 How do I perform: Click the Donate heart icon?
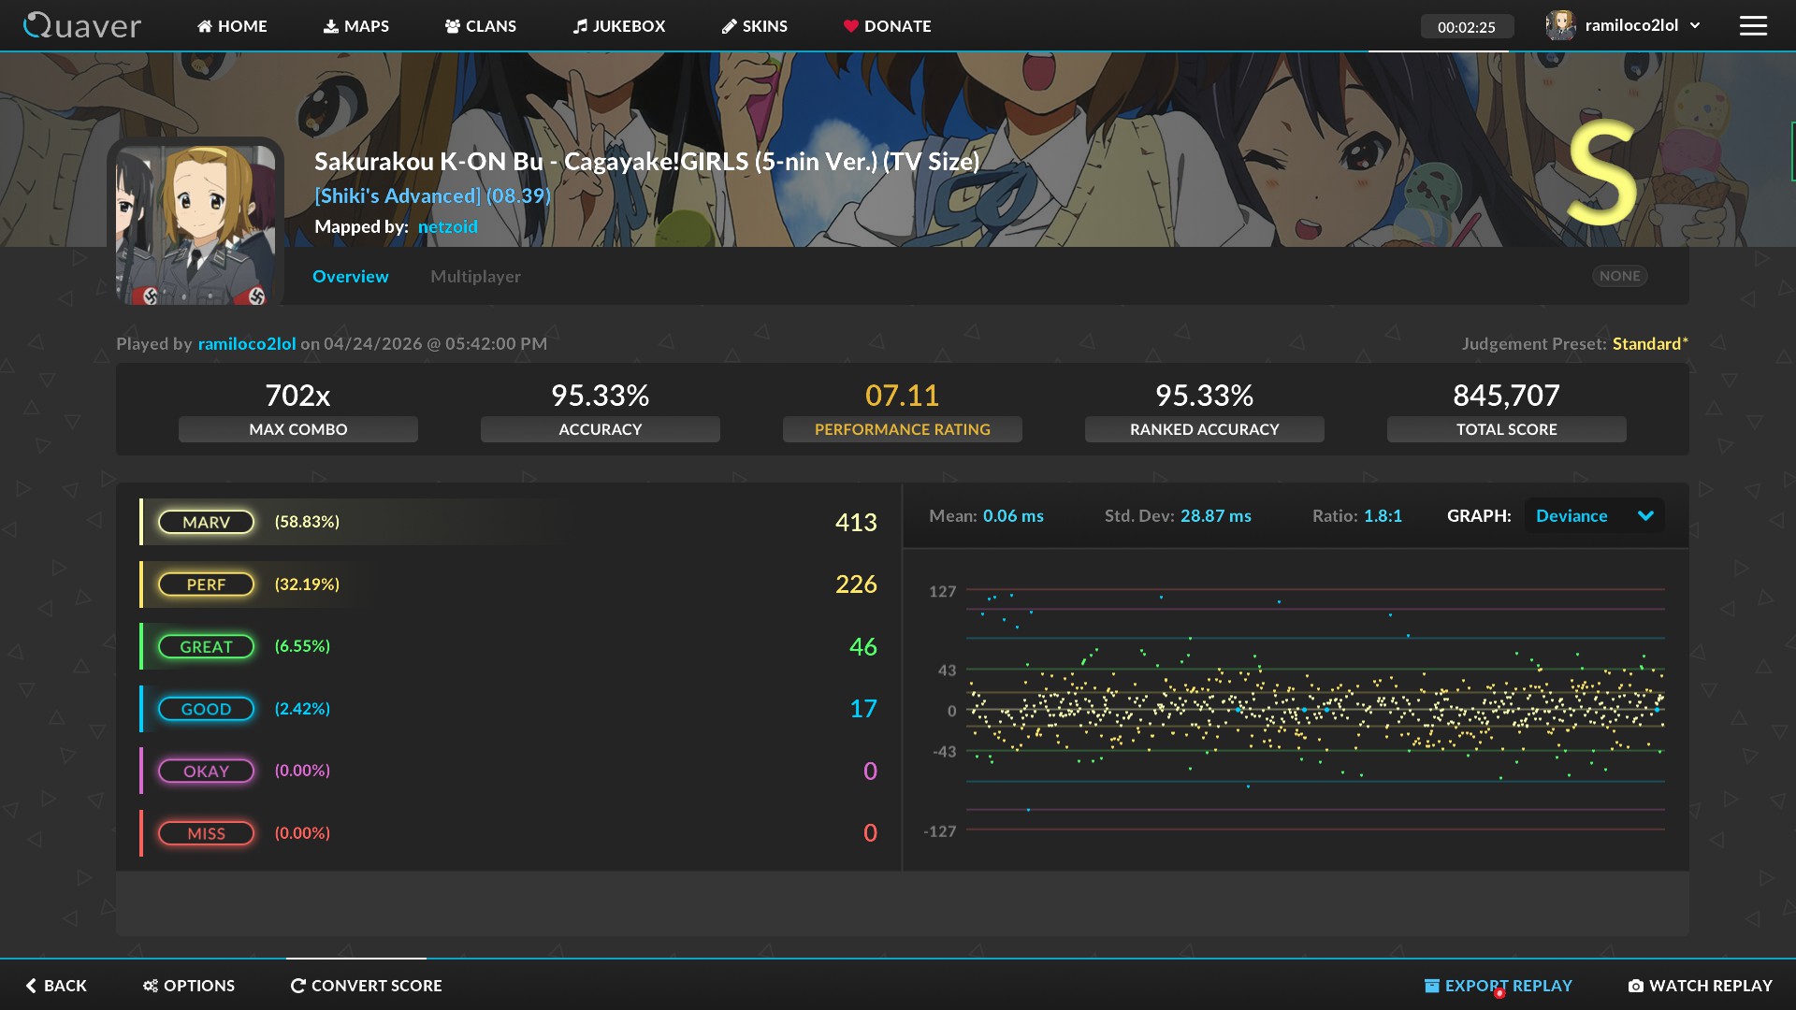pos(850,26)
